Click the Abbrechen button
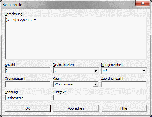Viewport: 152px width, 117px height. pyautogui.click(x=76, y=108)
